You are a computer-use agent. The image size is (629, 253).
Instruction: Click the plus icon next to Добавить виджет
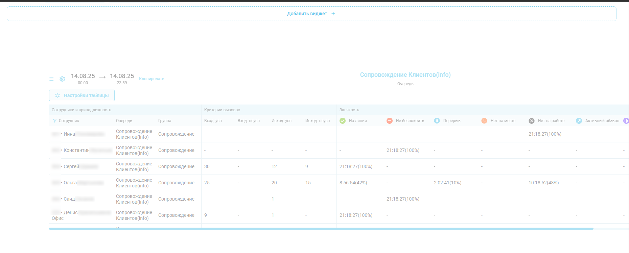coord(333,14)
